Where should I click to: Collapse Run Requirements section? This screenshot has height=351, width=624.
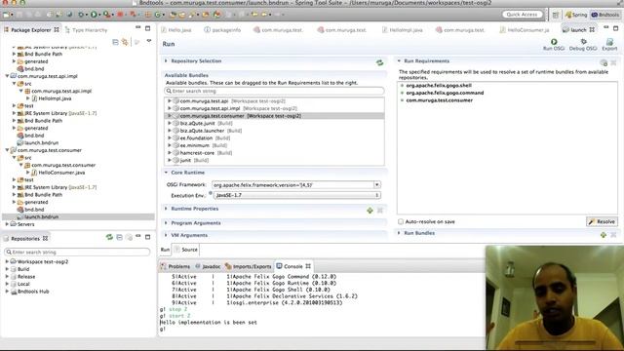[x=399, y=60]
